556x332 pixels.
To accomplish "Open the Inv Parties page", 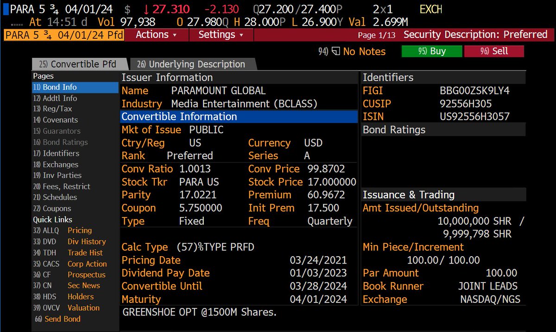I will tap(57, 175).
